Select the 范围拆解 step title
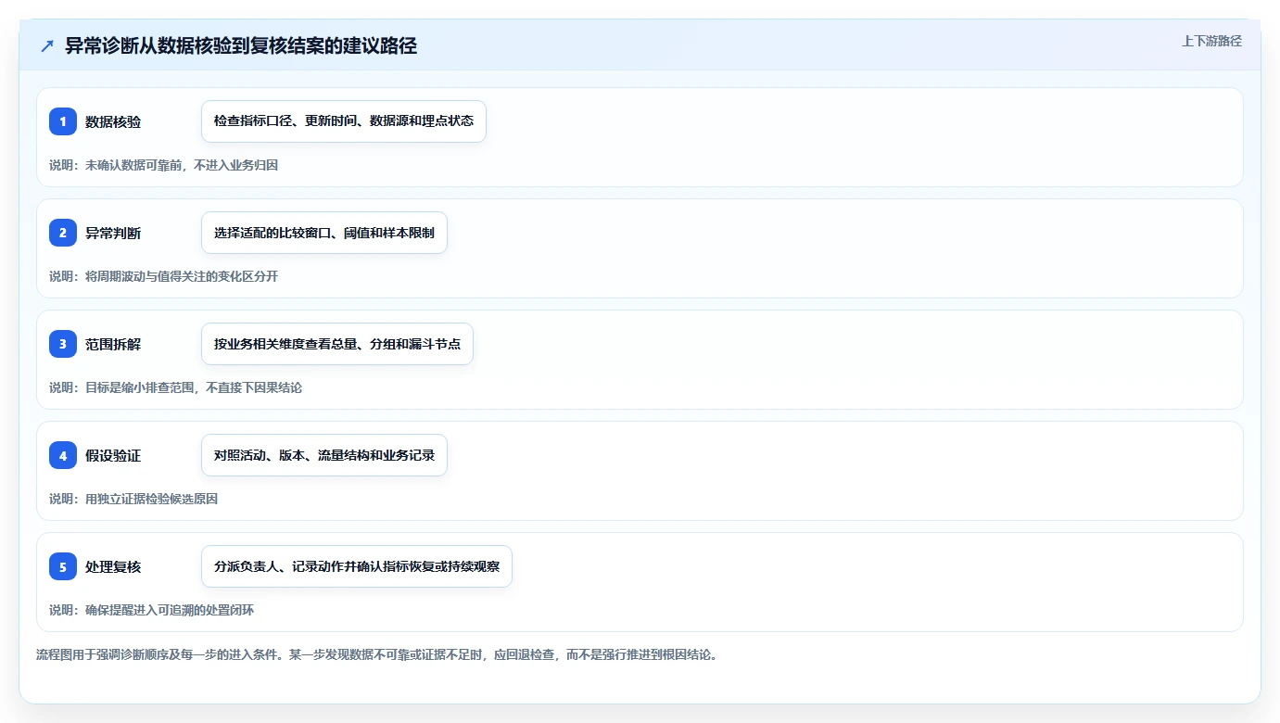The height and width of the screenshot is (723, 1280). pyautogui.click(x=113, y=344)
